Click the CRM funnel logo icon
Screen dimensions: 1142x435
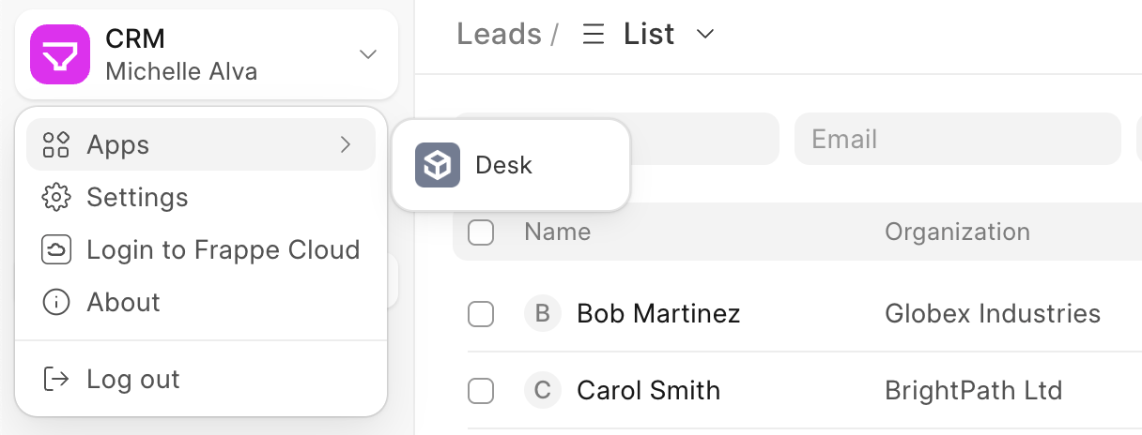click(x=60, y=54)
